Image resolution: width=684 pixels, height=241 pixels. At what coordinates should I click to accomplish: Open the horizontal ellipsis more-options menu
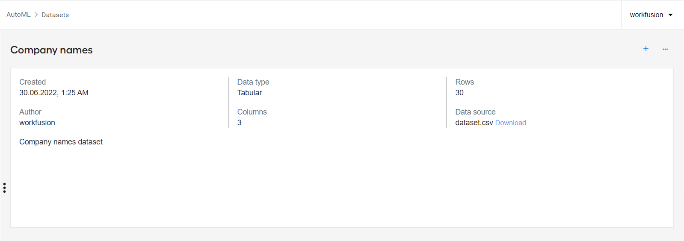point(665,49)
